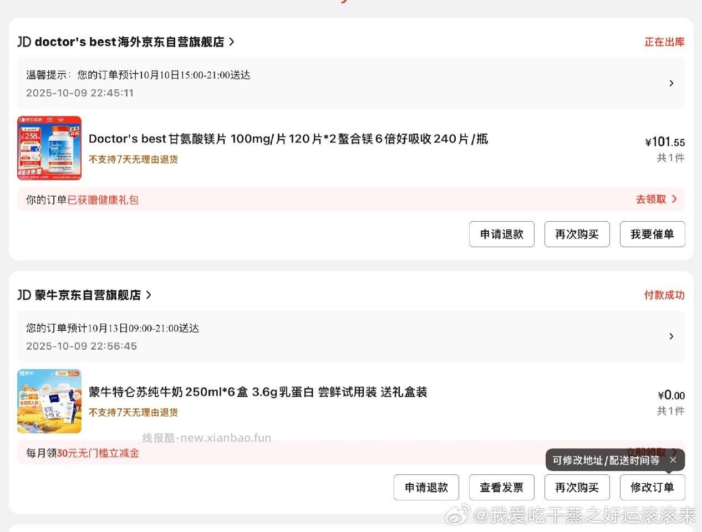The height and width of the screenshot is (532, 702).
Task: Click the 每月领30元无门槛立减金 banner
Action: tap(83, 453)
